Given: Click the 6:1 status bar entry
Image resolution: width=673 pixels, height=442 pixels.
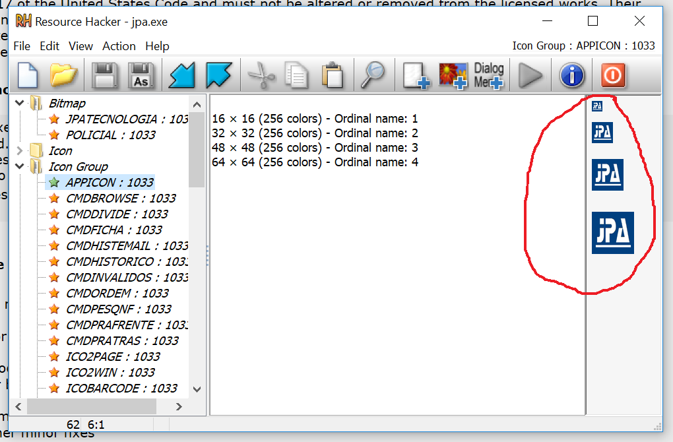Looking at the screenshot, I should [96, 425].
